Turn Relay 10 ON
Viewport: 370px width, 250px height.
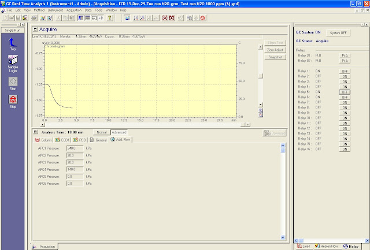click(x=345, y=118)
